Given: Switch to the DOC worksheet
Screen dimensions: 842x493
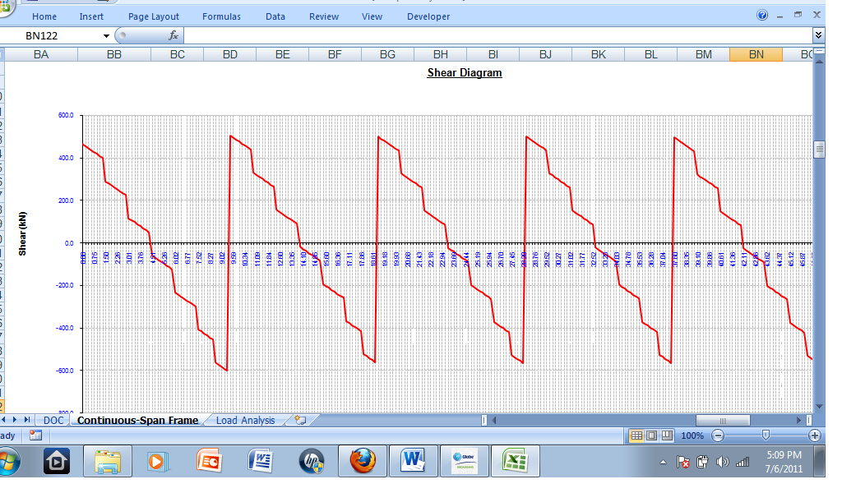Looking at the screenshot, I should (x=53, y=420).
